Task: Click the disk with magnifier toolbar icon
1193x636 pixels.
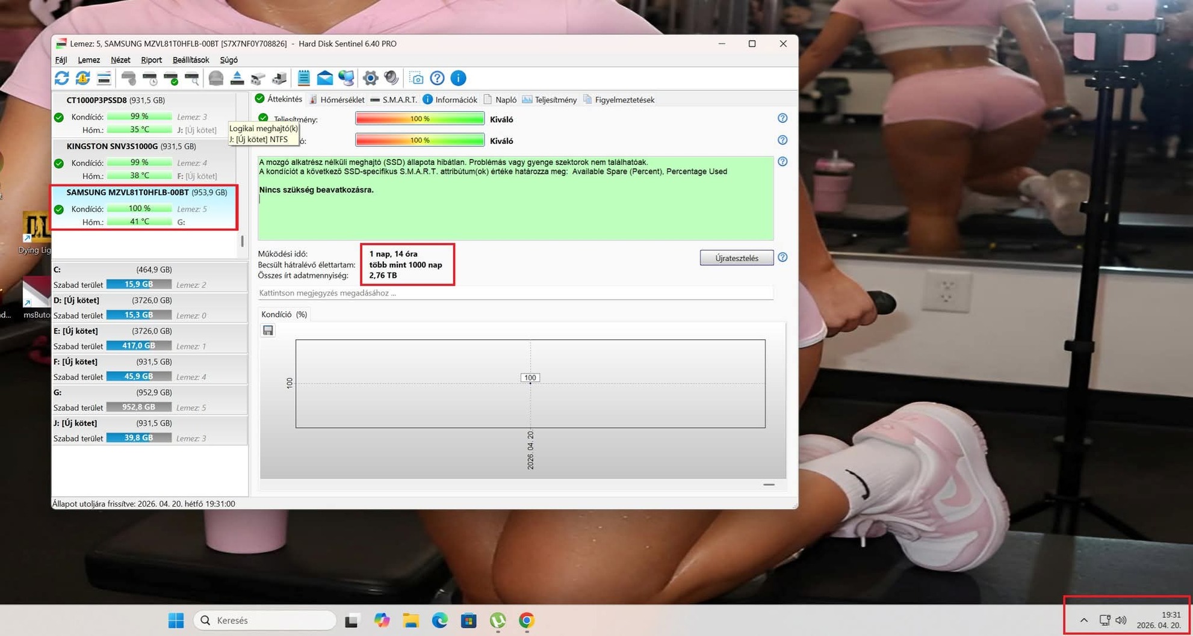Action: [x=192, y=78]
